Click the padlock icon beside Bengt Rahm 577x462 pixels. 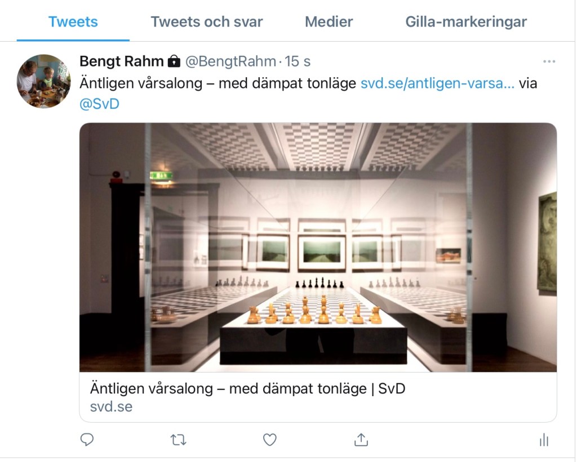[174, 61]
